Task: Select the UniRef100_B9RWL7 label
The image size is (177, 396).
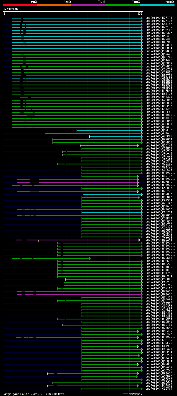Action: (159, 45)
